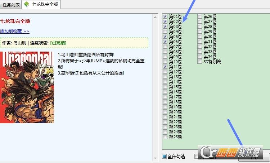Screen dimensions: 270x163
Task: Check the 第04卷 checkbox
Action: point(165,32)
